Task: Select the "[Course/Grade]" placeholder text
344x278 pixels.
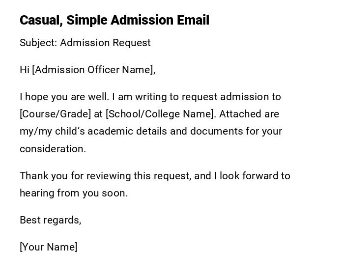Action: pyautogui.click(x=55, y=114)
